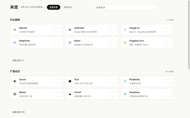This screenshot has width=190, height=118.
Task: Click the Perplexity logo icon
Action: [125, 81]
